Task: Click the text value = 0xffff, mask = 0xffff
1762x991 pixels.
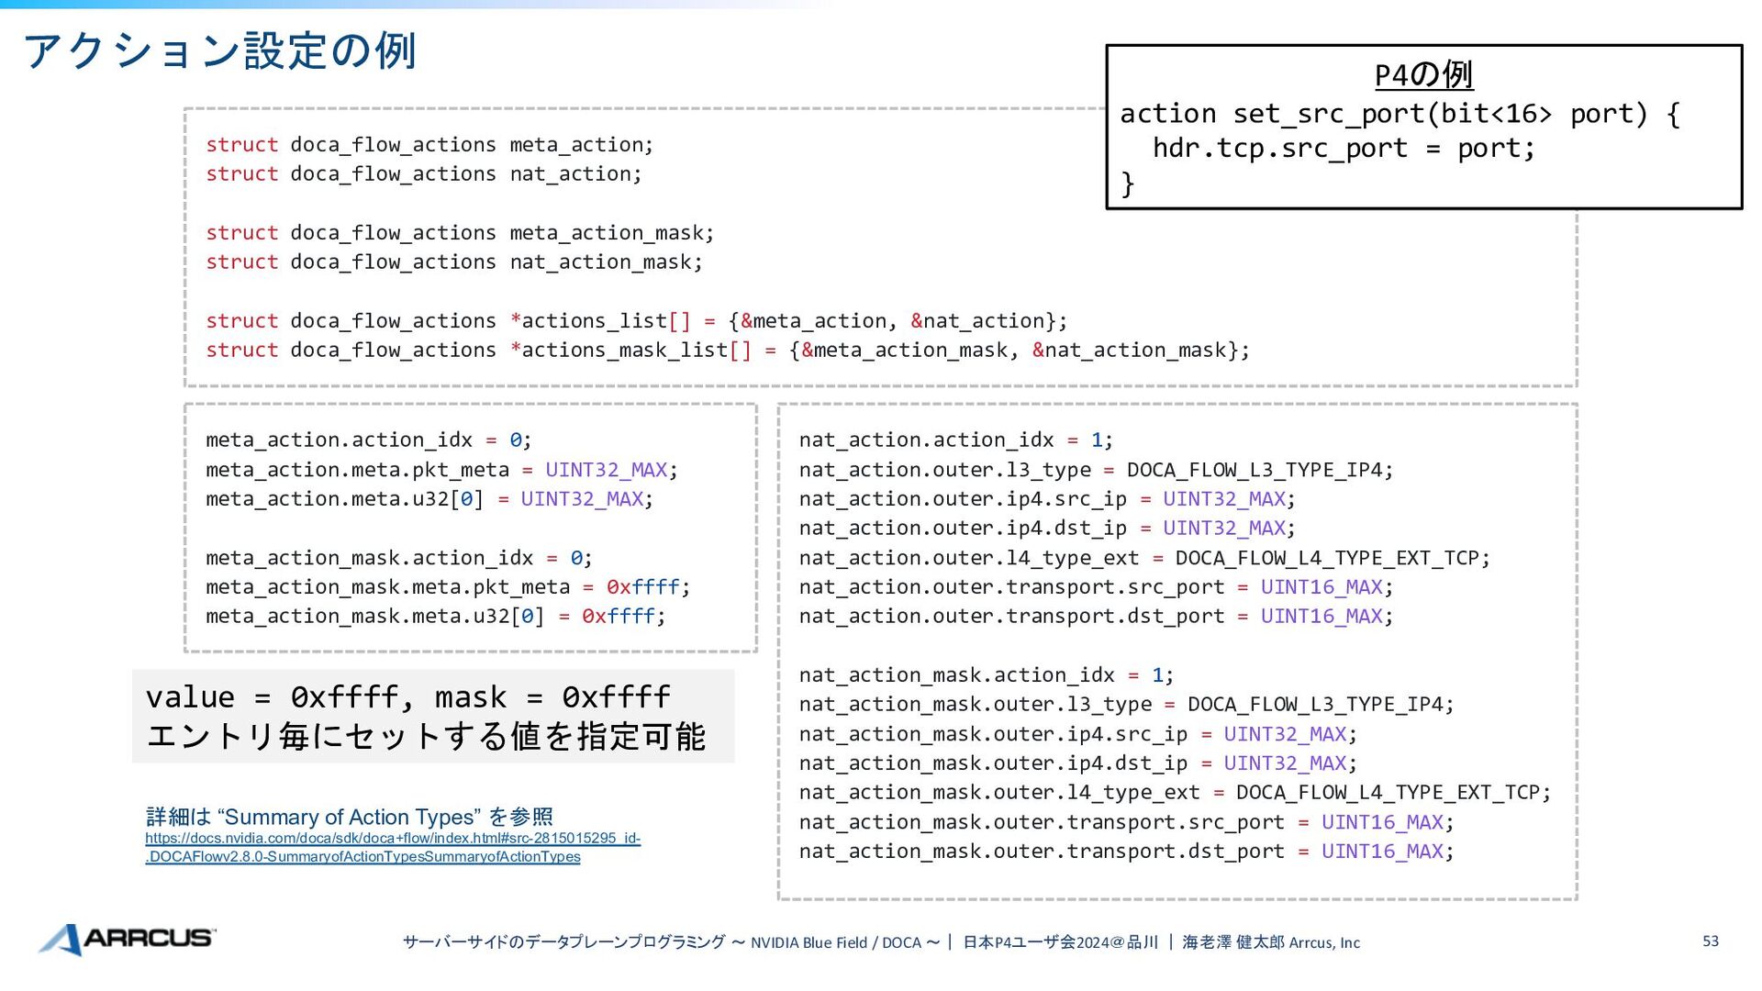Action: [408, 697]
